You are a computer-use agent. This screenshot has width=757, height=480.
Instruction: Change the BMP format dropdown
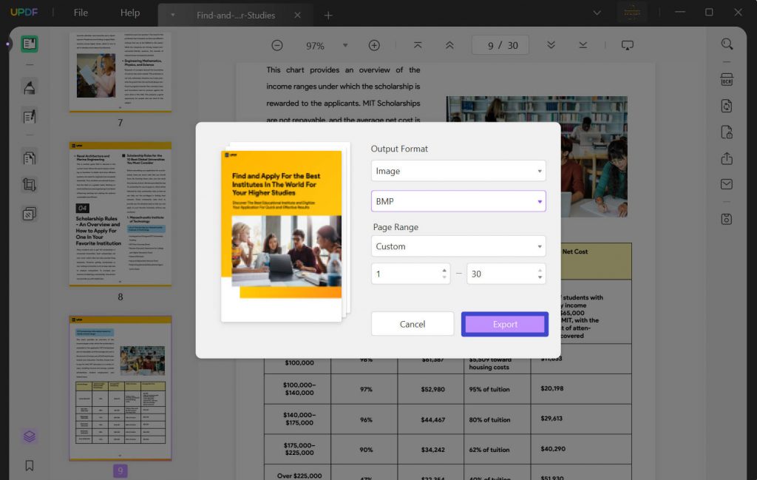(x=458, y=200)
